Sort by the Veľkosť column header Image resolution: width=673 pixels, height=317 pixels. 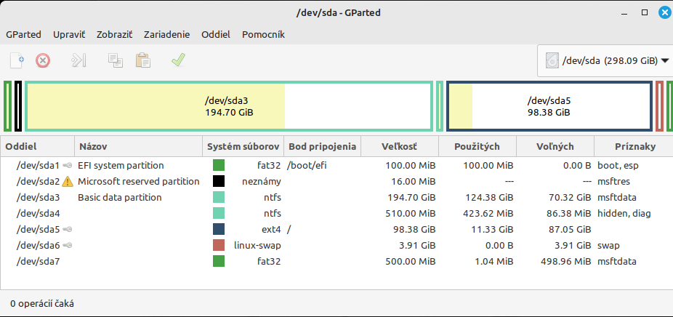pos(399,147)
